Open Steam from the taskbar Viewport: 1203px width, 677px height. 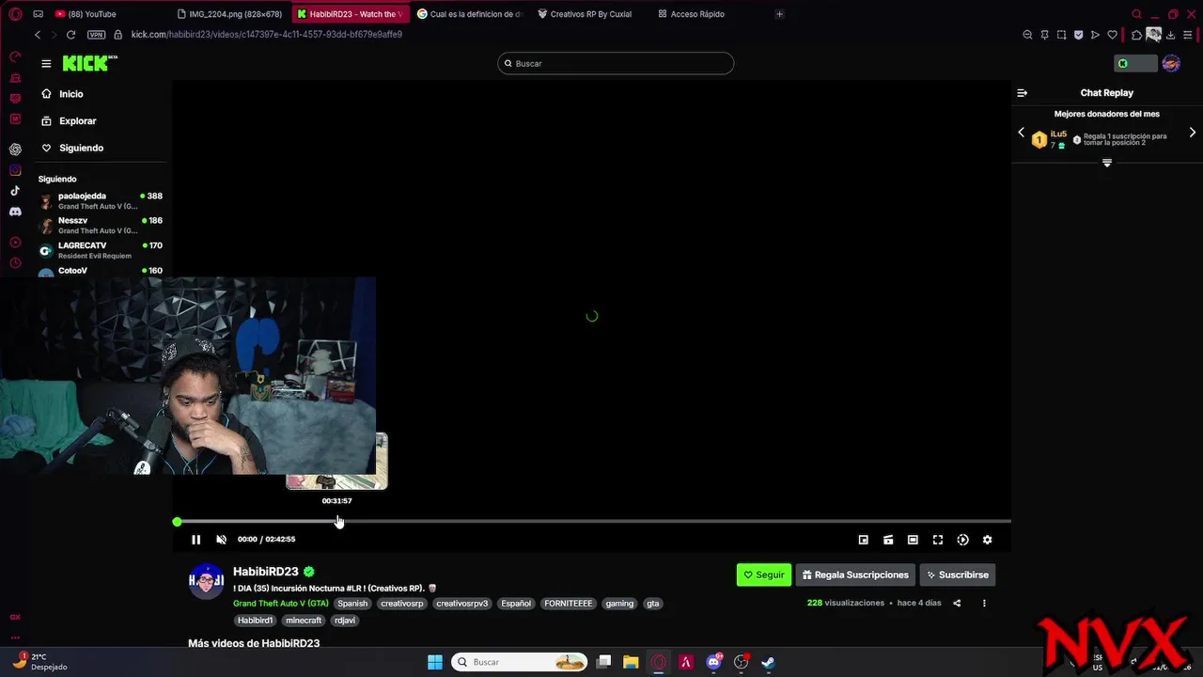(768, 662)
